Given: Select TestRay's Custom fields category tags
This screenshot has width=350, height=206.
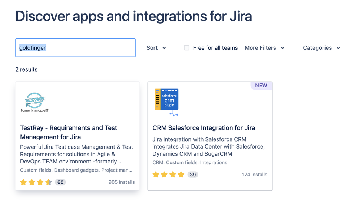Looking at the screenshot, I should (76, 170).
